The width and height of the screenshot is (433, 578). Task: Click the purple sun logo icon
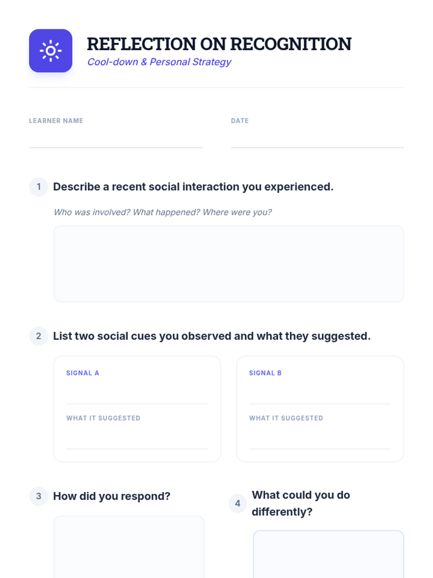(51, 51)
